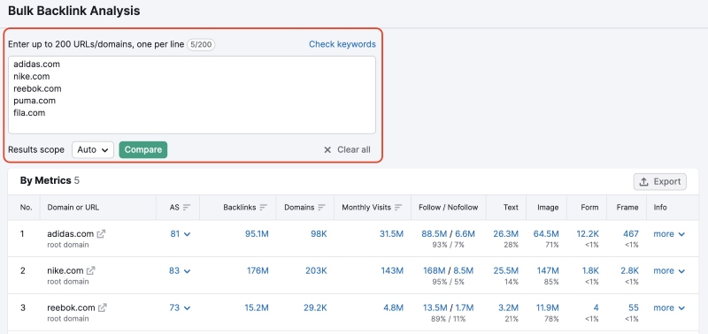
Task: Click the green Compare button
Action: 143,149
